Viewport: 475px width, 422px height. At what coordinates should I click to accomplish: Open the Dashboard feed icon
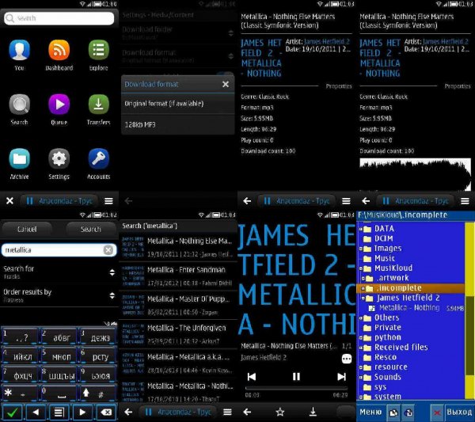click(x=59, y=50)
